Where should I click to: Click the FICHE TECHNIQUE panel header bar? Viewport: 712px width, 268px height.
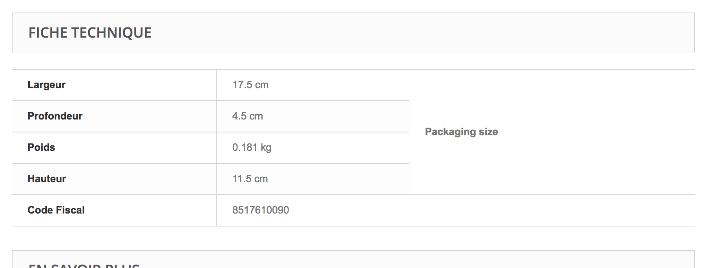[x=353, y=33]
